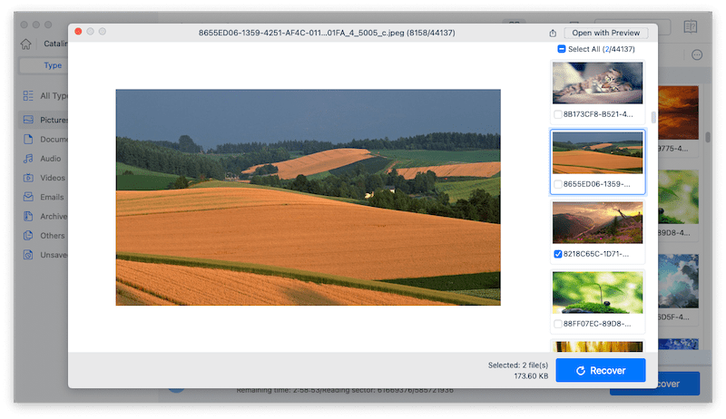This screenshot has height=419, width=726.
Task: Click the home icon in background window
Action: (x=26, y=44)
